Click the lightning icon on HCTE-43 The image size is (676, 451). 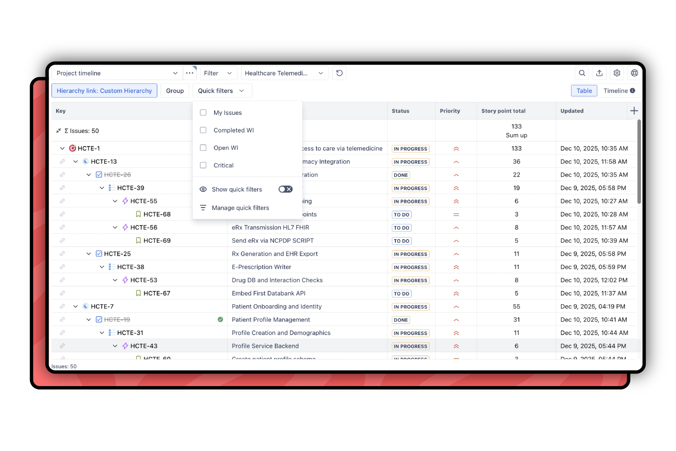pyautogui.click(x=125, y=346)
